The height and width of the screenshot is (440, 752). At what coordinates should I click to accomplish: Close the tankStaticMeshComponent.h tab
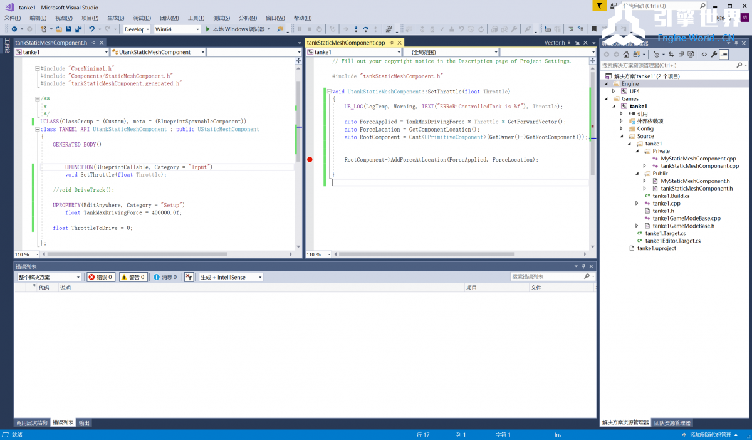coord(103,43)
